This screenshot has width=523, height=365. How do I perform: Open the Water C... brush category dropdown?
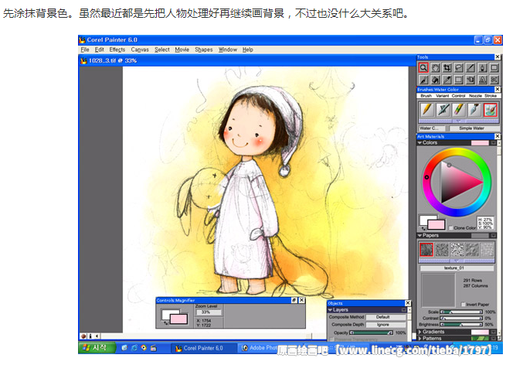[x=432, y=128]
